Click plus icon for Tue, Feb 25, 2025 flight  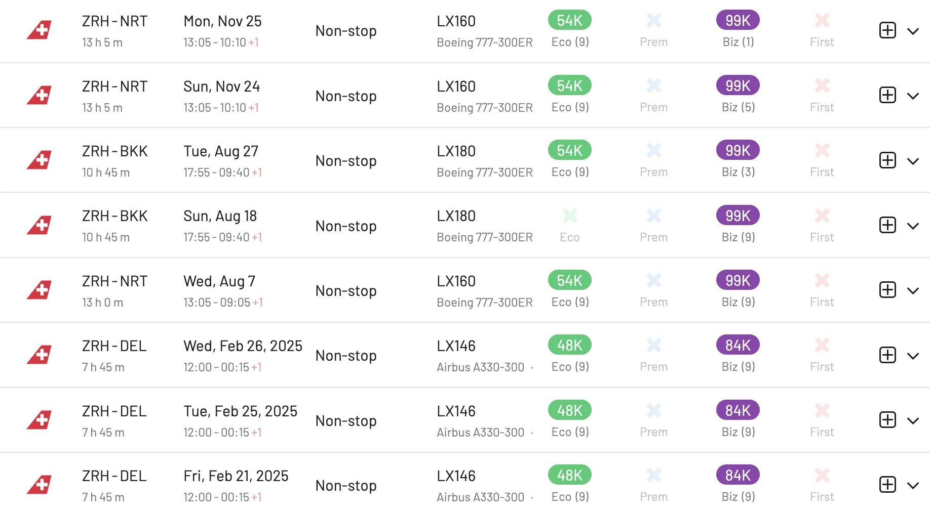(x=887, y=420)
